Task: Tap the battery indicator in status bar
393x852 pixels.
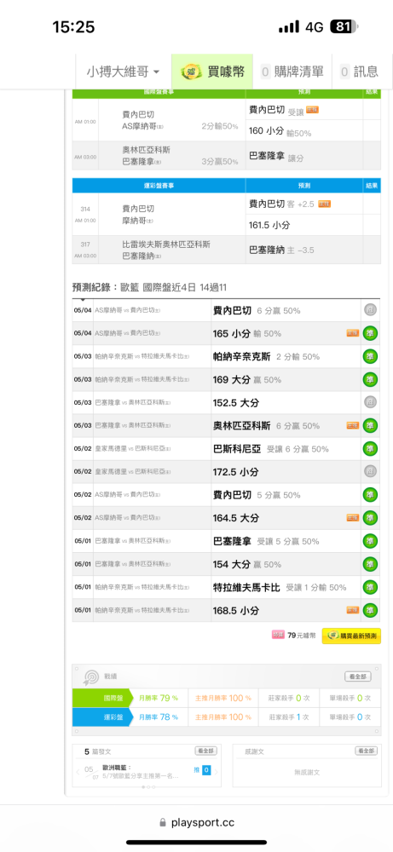Action: click(344, 26)
